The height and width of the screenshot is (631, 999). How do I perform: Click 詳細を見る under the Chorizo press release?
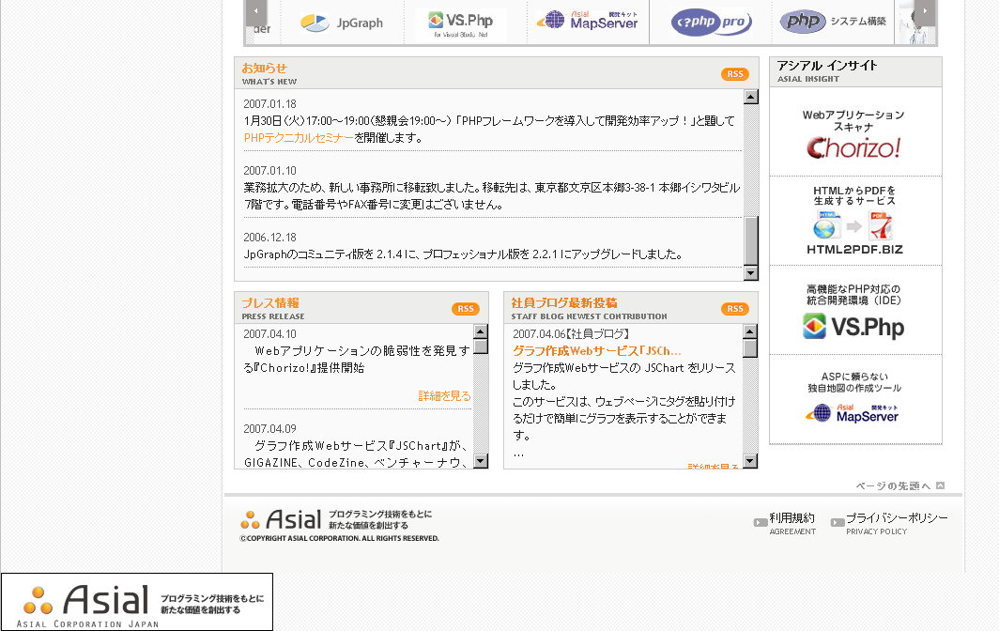point(444,396)
